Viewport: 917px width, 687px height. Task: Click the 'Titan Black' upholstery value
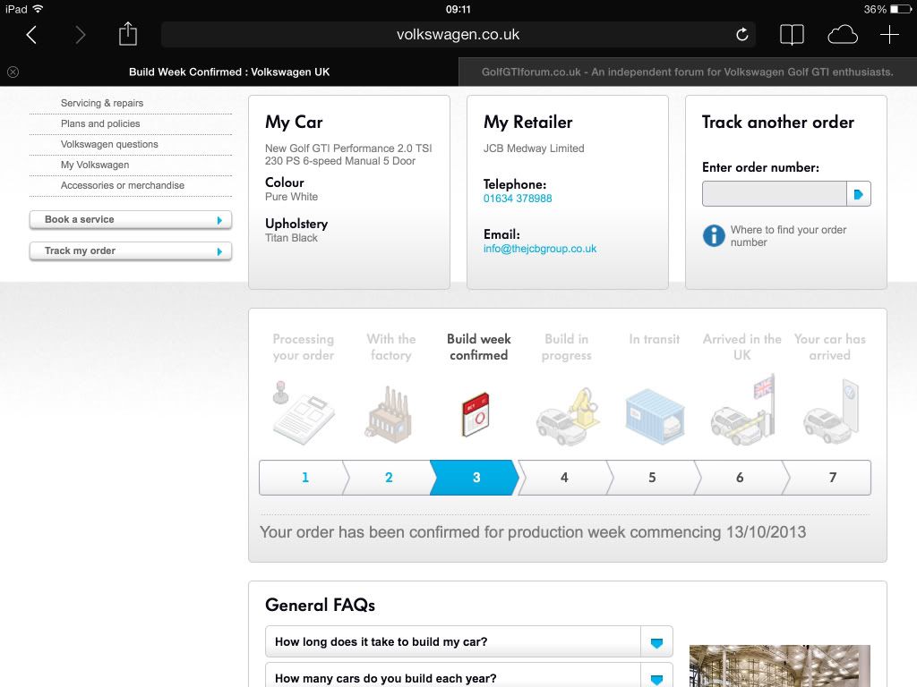click(291, 238)
